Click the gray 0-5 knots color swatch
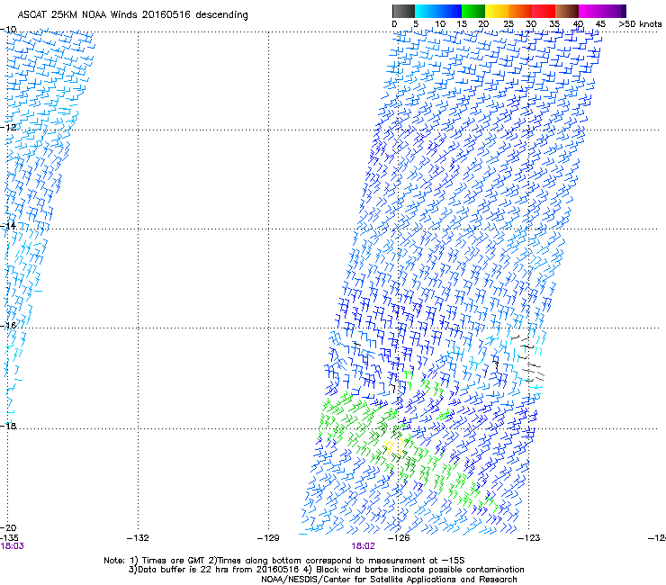 [x=403, y=11]
